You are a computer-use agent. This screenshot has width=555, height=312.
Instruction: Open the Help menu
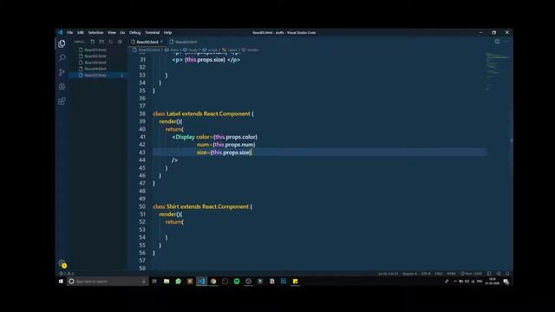(x=167, y=33)
